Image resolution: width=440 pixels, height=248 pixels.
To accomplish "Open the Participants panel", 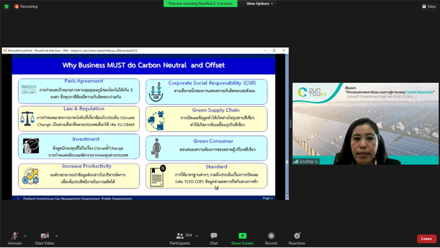I will tap(180, 237).
